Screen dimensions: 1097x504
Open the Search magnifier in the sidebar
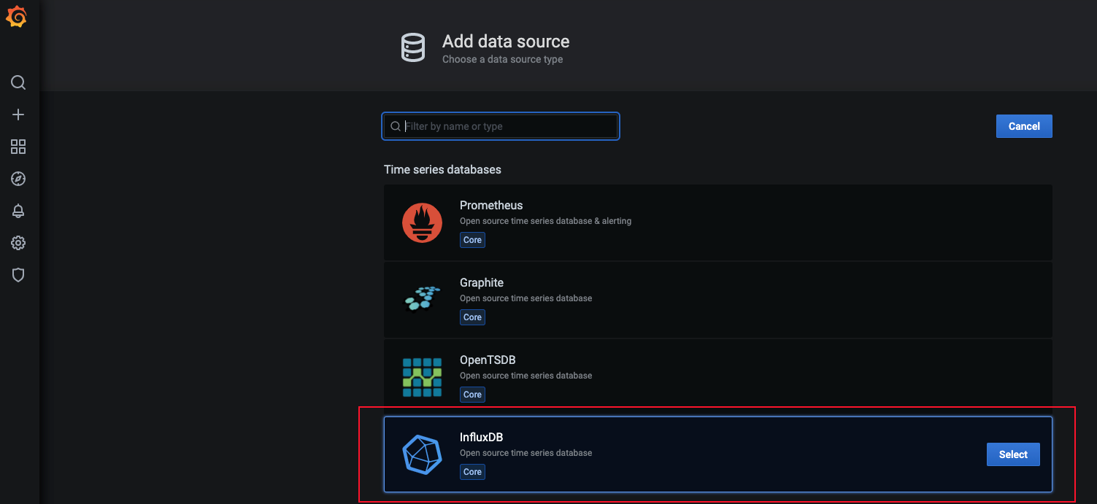(18, 82)
